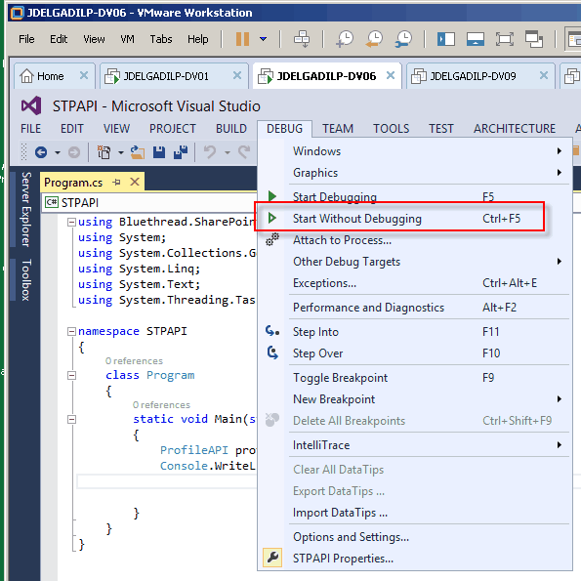Click the Save All disks icon
This screenshot has height=581, width=581.
pyautogui.click(x=181, y=152)
